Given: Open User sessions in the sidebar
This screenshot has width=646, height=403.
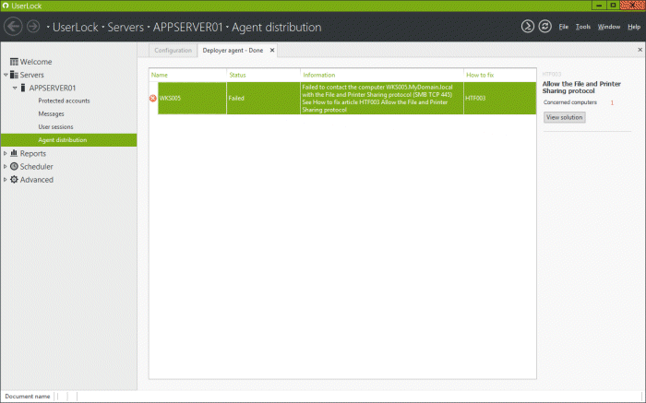Looking at the screenshot, I should pyautogui.click(x=55, y=127).
